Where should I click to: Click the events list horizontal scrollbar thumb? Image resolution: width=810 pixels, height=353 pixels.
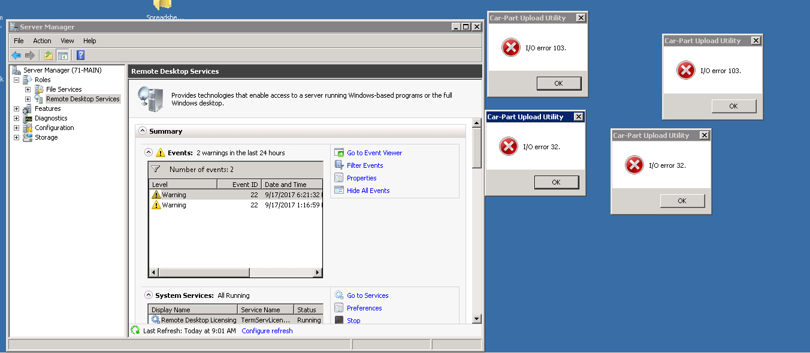[x=204, y=273]
